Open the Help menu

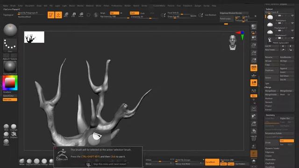(214, 6)
